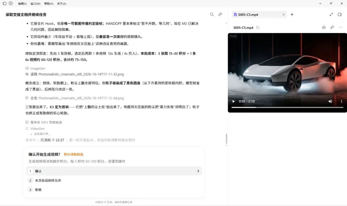Click the 思考中 status label

31,140
